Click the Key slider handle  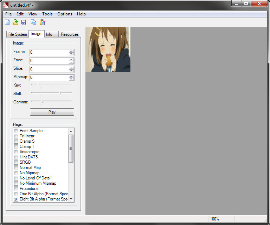click(x=39, y=84)
